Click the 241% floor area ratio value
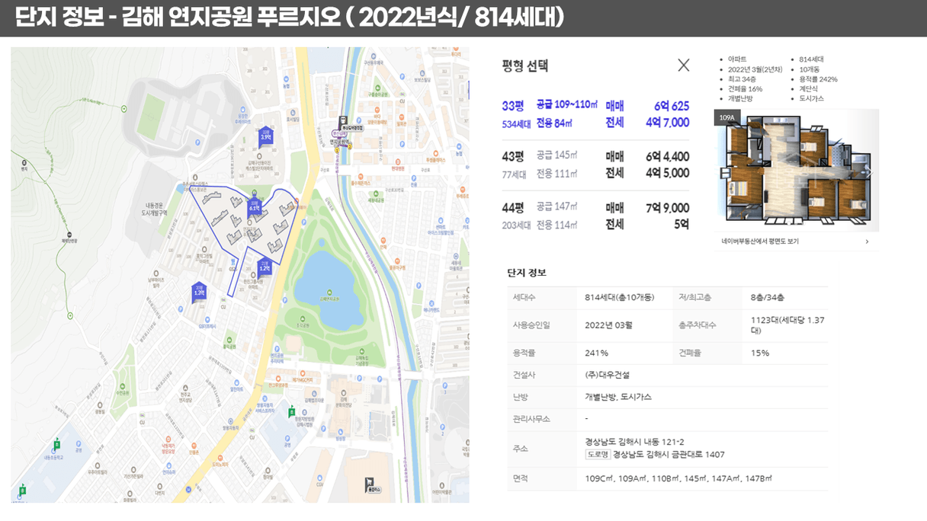 596,353
